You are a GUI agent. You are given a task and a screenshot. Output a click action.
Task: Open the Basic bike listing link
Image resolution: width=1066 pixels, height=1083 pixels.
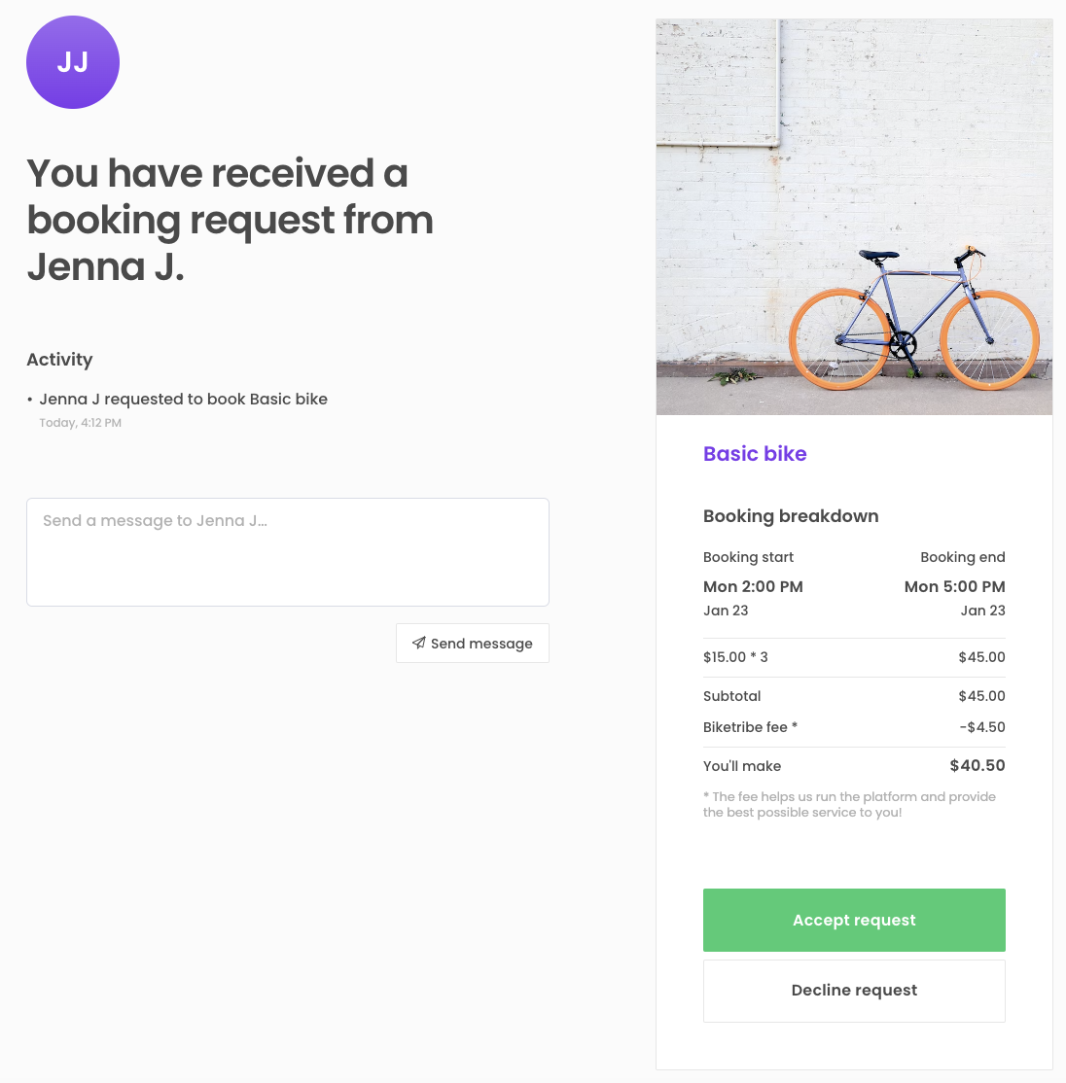tap(755, 454)
